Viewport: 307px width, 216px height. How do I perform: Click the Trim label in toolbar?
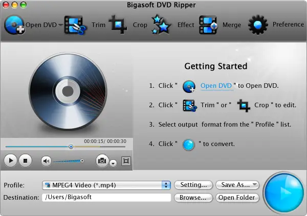pyautogui.click(x=98, y=25)
